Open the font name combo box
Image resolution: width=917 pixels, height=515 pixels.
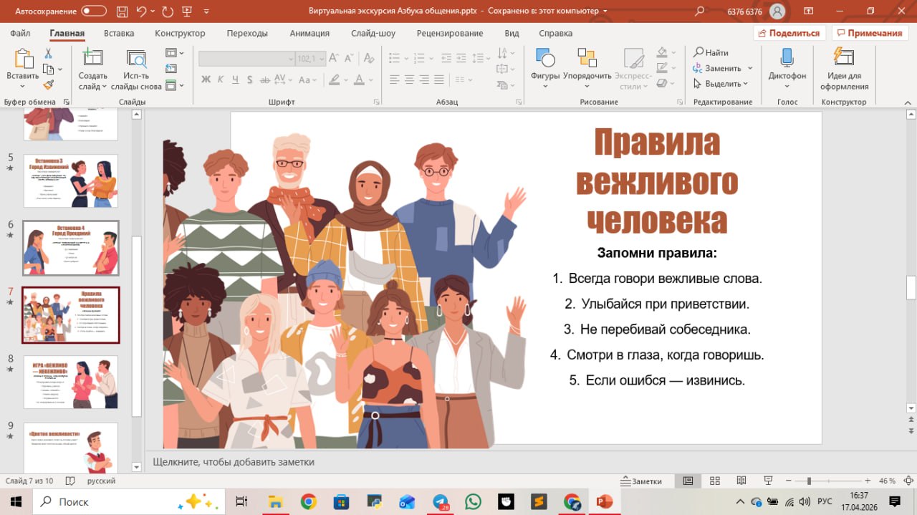coord(246,59)
